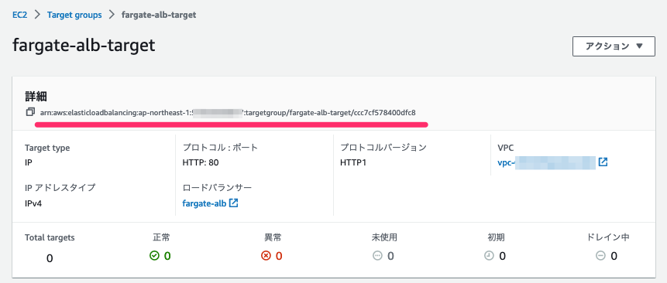Open the blurred vpc- link
667x283 pixels.
[546, 162]
